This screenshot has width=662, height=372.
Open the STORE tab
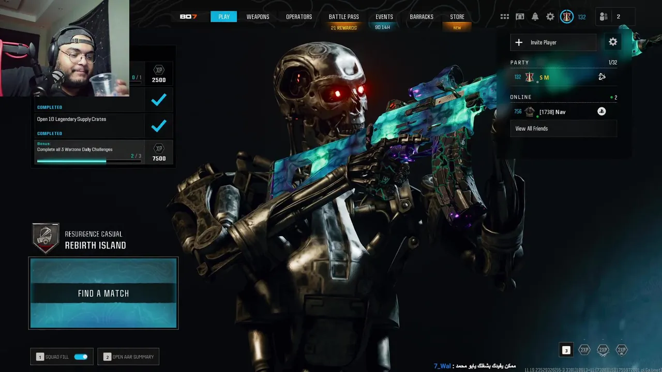click(457, 17)
